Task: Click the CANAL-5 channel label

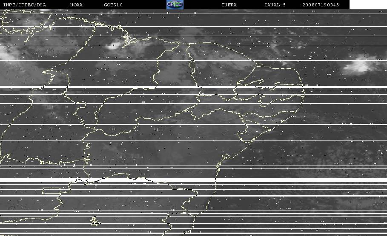Action: pyautogui.click(x=275, y=5)
